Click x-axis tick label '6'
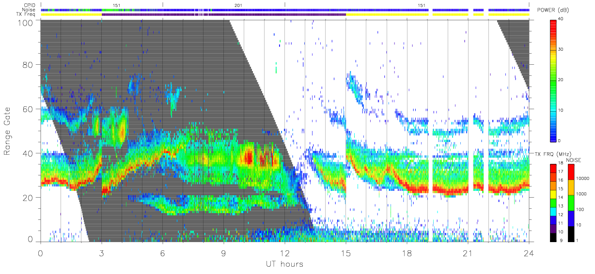This screenshot has height=274, width=595. click(x=163, y=253)
